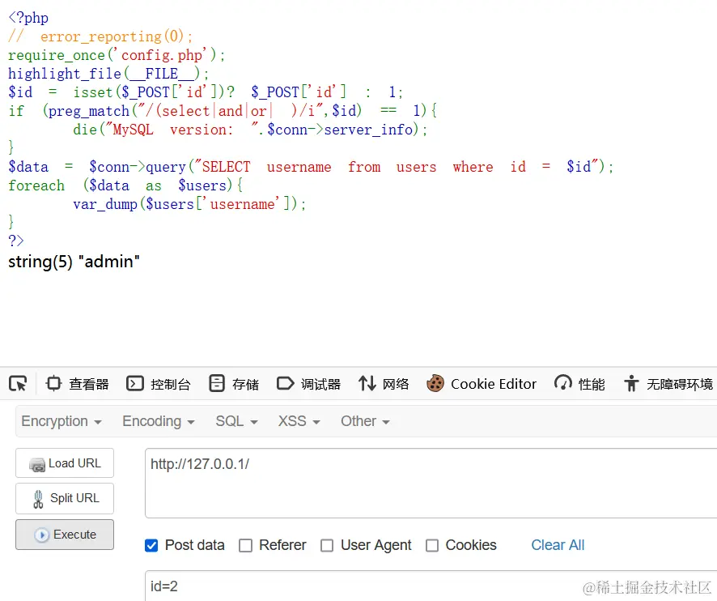Expand the SQL dropdown menu
Screen dimensions: 717x601
[236, 421]
